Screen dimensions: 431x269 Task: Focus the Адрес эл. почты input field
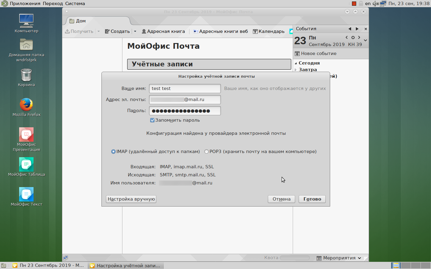pyautogui.click(x=185, y=100)
